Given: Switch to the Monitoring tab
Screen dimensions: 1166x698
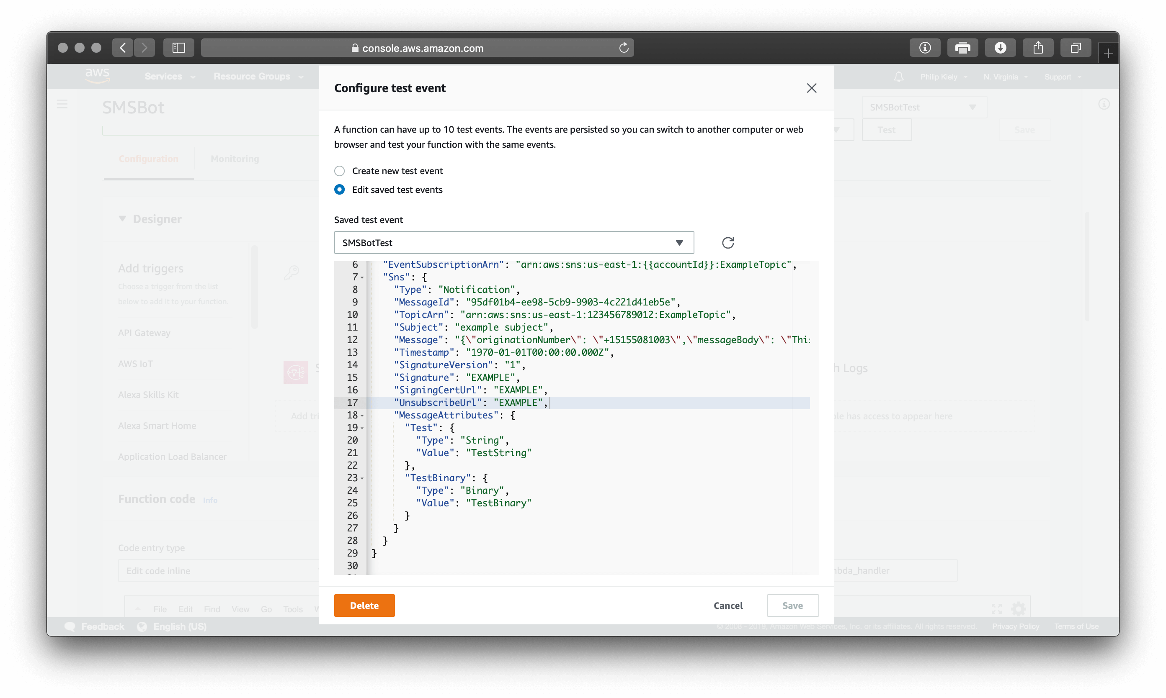Looking at the screenshot, I should (235, 159).
